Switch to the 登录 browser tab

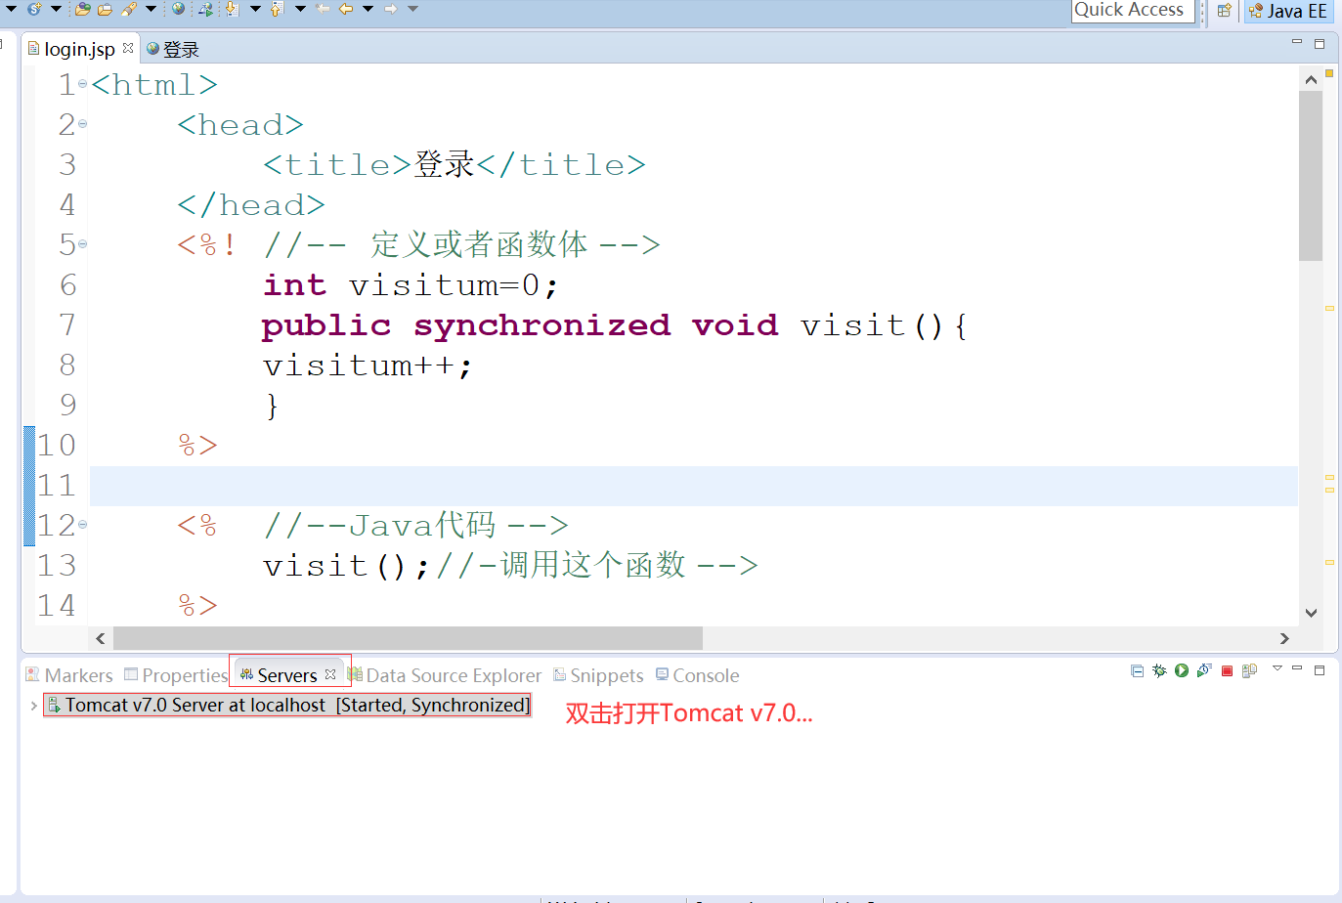(x=173, y=49)
